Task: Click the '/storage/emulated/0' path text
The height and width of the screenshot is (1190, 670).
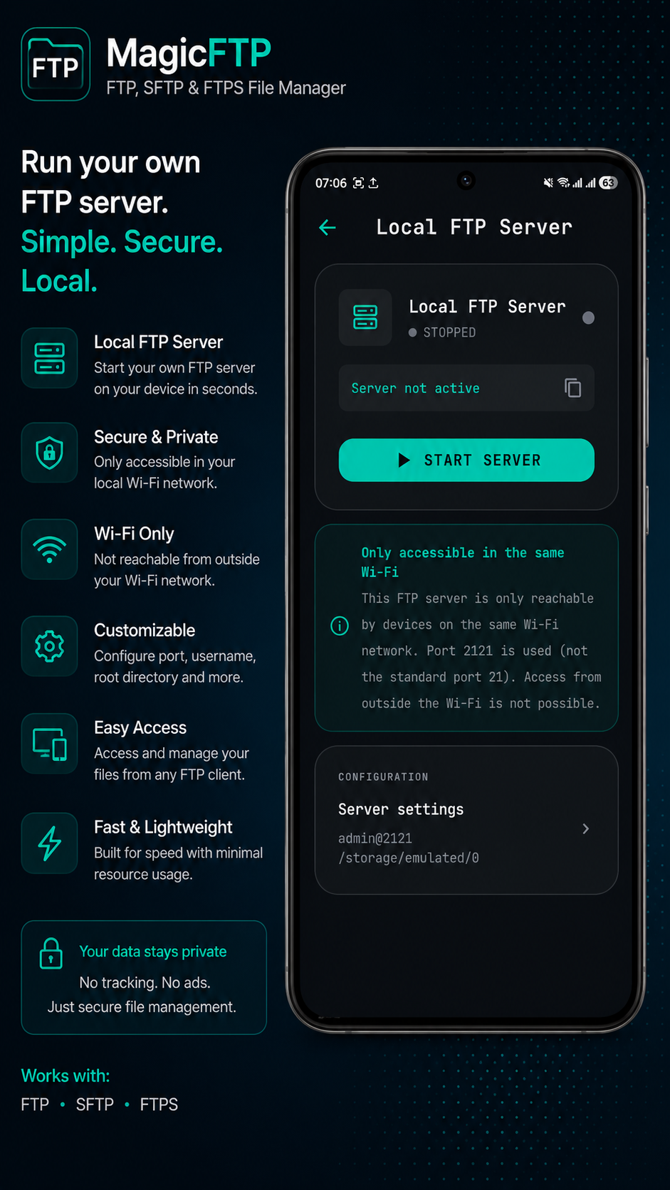Action: tap(409, 858)
